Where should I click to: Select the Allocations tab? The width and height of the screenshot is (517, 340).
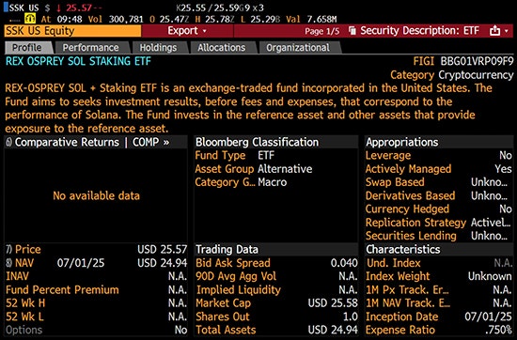(221, 48)
